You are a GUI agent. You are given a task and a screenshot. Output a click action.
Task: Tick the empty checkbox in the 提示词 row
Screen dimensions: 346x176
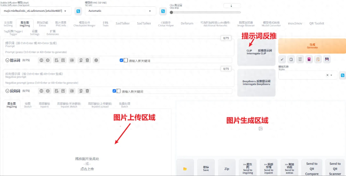click(x=125, y=60)
